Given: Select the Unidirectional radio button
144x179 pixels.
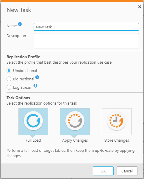Looking at the screenshot, I should [x=9, y=71].
